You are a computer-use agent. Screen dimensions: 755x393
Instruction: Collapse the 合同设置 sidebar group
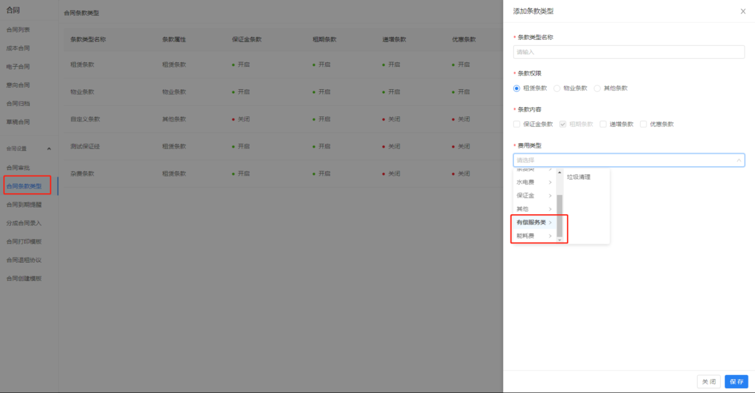click(49, 149)
